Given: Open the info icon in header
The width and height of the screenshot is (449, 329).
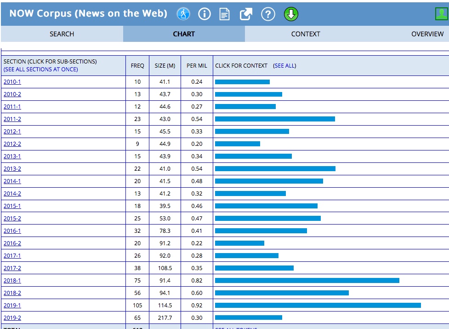Looking at the screenshot, I should [205, 14].
